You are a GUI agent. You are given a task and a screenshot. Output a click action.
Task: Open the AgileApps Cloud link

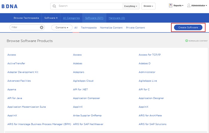click(x=83, y=81)
